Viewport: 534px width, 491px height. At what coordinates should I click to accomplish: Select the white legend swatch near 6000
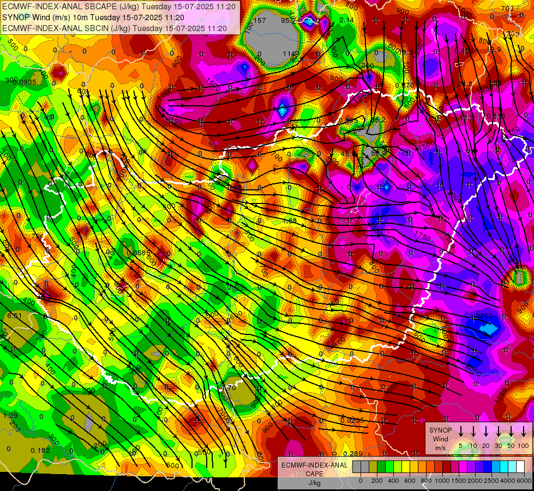(520, 467)
